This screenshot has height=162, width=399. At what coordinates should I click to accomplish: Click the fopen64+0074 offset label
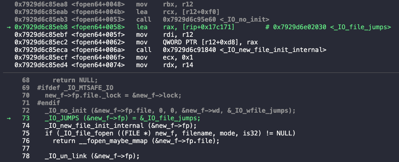pos(98,65)
